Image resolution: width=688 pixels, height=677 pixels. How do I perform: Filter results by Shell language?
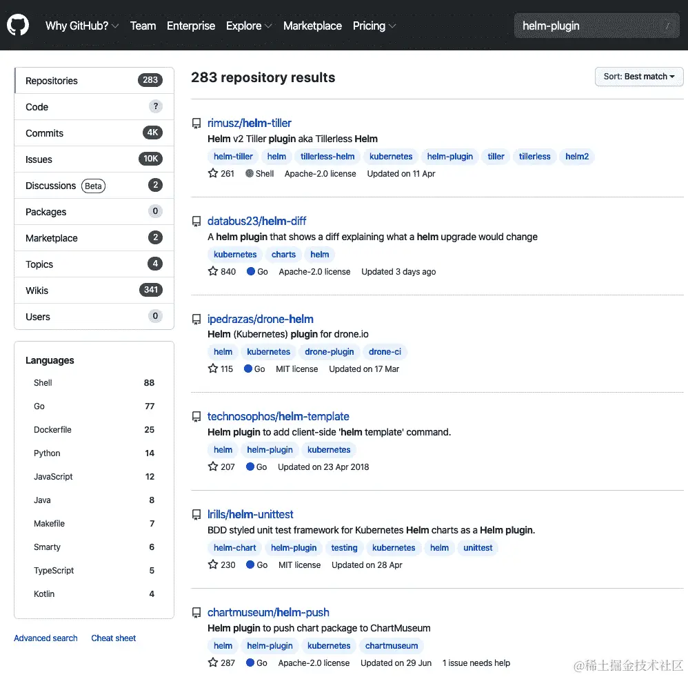[x=94, y=382]
